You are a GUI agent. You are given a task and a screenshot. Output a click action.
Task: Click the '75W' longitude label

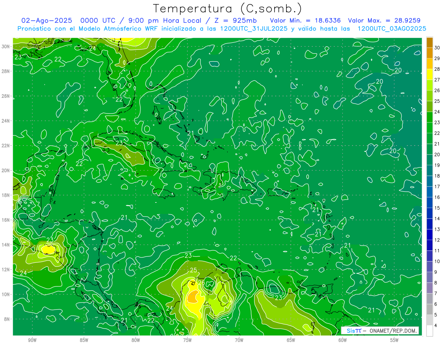187,340
